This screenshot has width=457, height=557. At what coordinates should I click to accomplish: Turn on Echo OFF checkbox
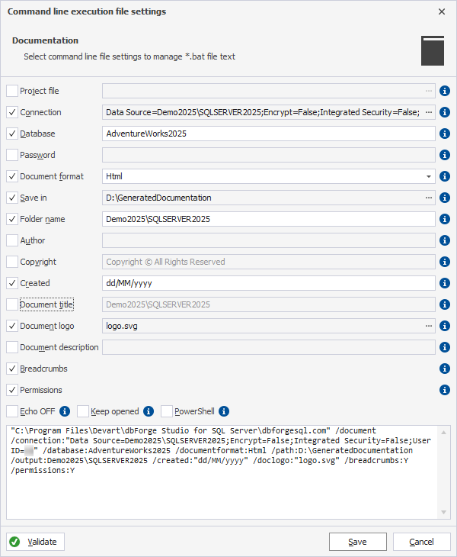point(12,411)
